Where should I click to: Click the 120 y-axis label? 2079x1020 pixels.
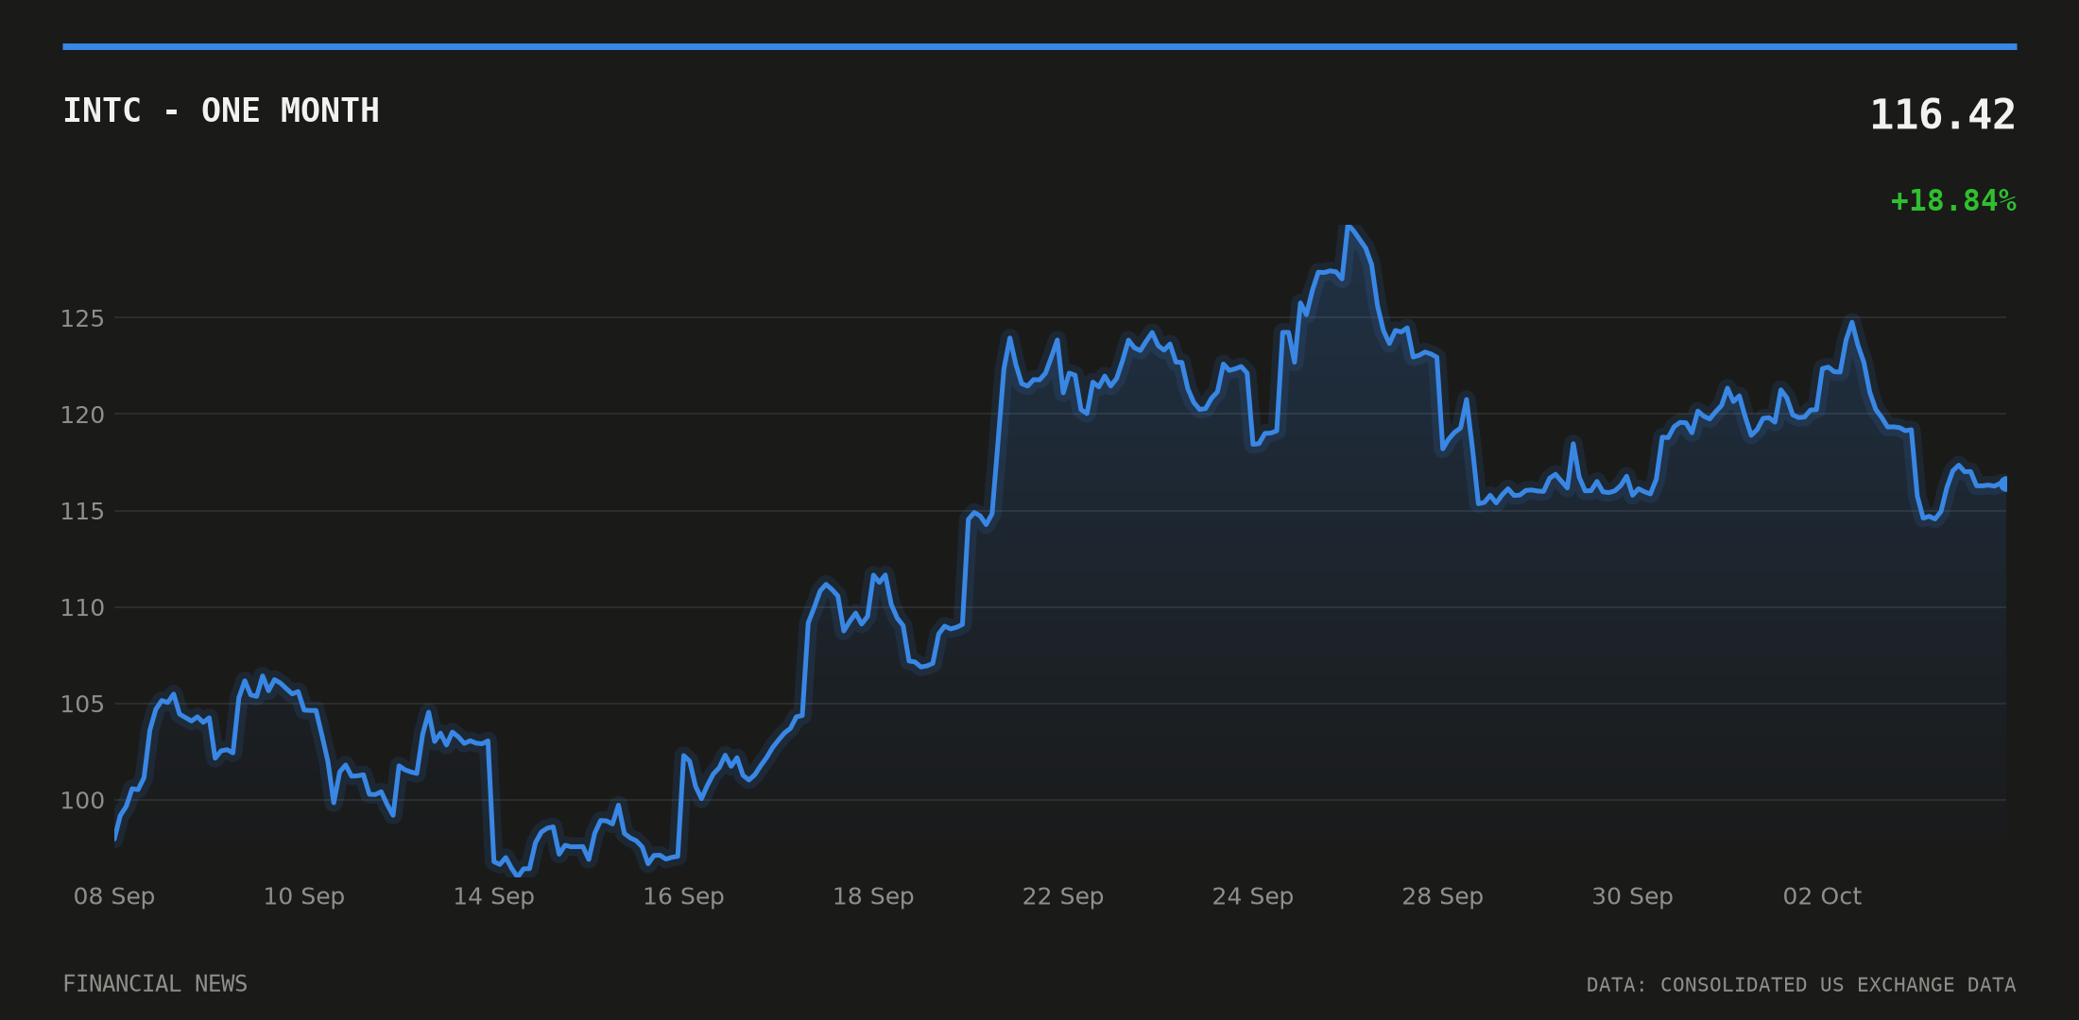coord(82,416)
